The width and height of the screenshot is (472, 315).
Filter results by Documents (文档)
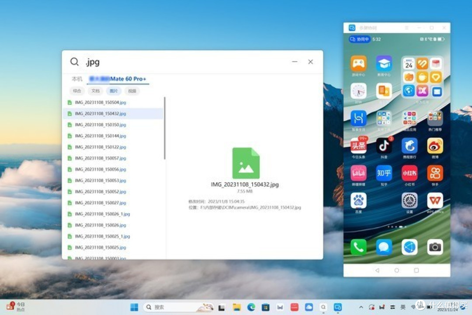pos(95,91)
